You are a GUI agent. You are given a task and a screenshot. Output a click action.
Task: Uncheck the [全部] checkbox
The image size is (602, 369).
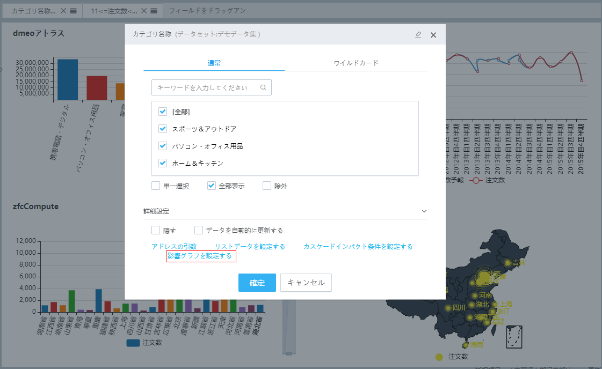coord(163,112)
